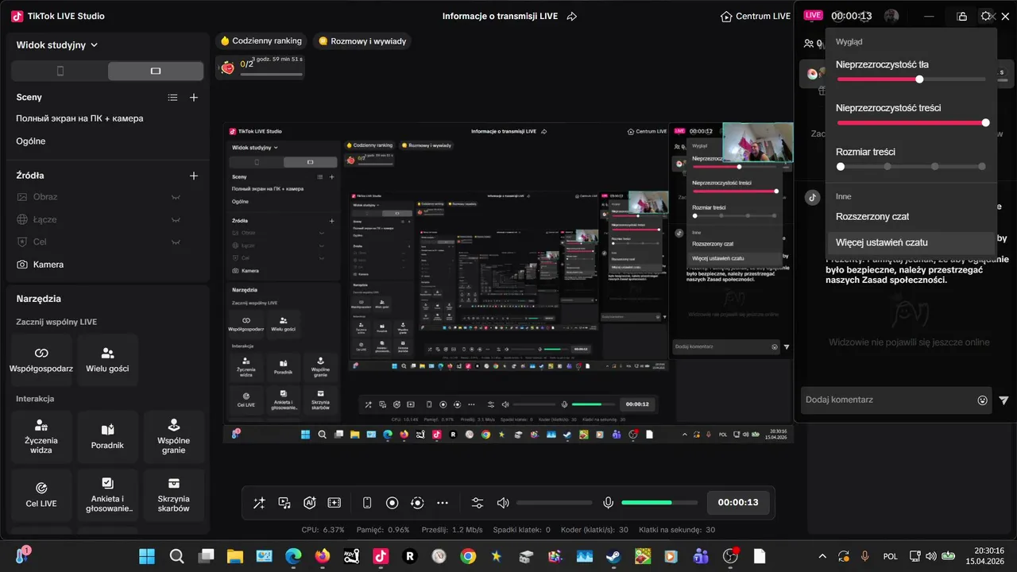Viewport: 1017px width, 572px height.
Task: Open the Skrzynia skarbów tool
Action: coord(174,495)
